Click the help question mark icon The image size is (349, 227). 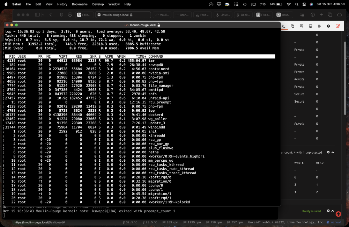(328, 26)
